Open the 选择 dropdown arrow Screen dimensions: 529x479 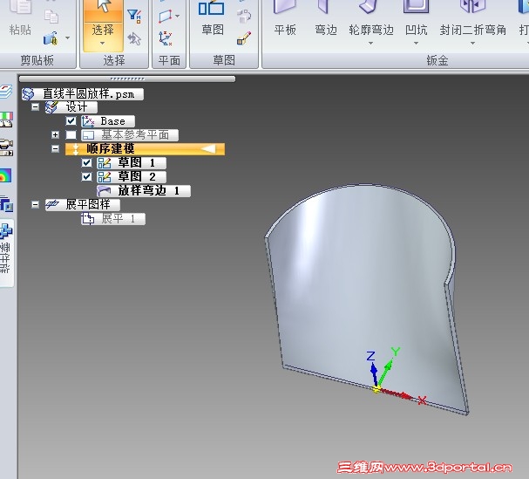(x=103, y=44)
